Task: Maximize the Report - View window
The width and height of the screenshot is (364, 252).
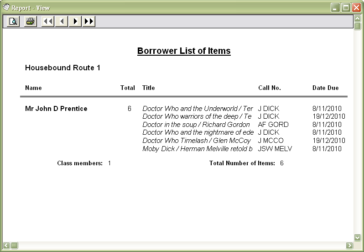Action: [346, 8]
